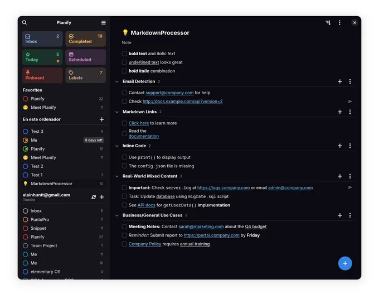Click the Note field under project title
This screenshot has height=299, width=379.
(x=127, y=42)
